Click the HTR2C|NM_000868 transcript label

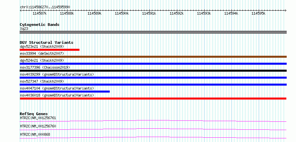[x=35, y=134]
